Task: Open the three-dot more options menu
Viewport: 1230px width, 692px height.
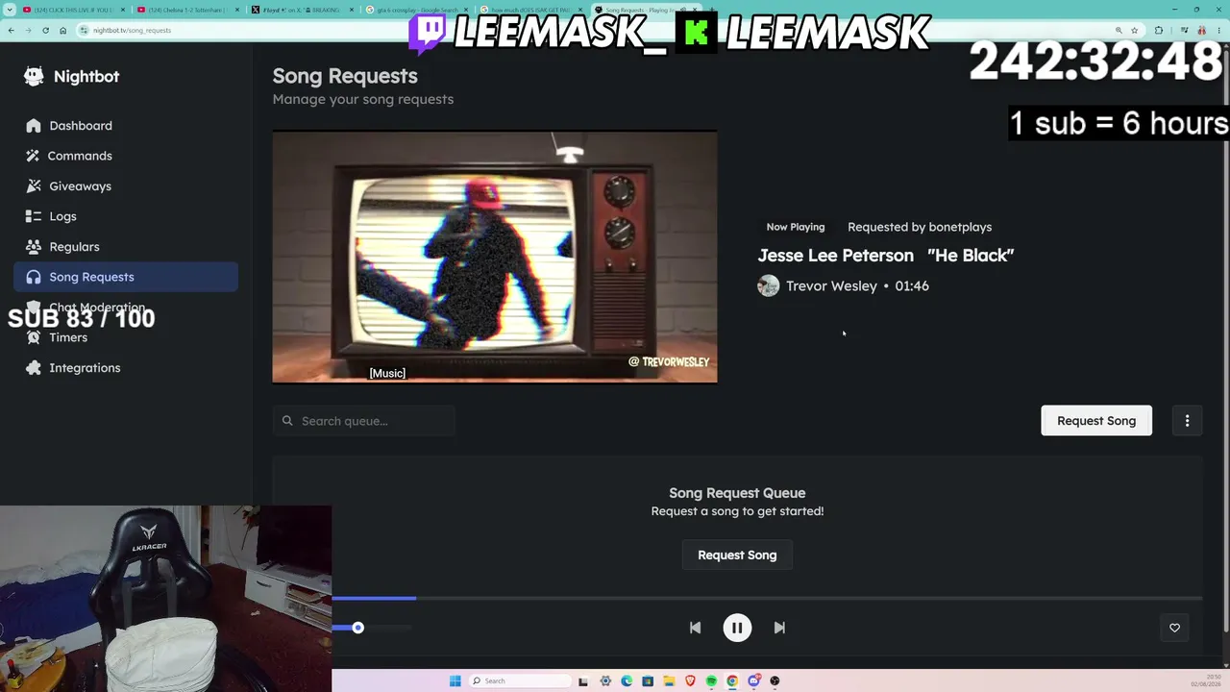Action: click(1187, 421)
